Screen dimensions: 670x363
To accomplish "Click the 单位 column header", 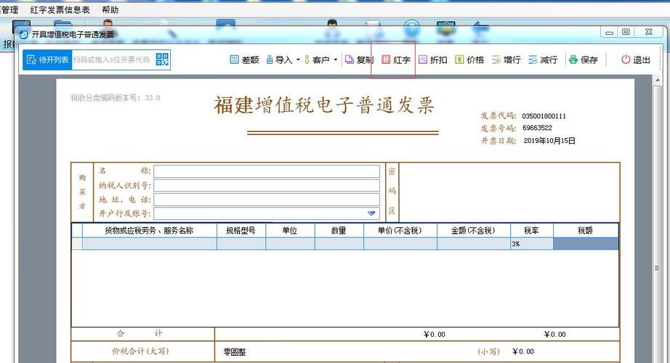I will 290,231.
